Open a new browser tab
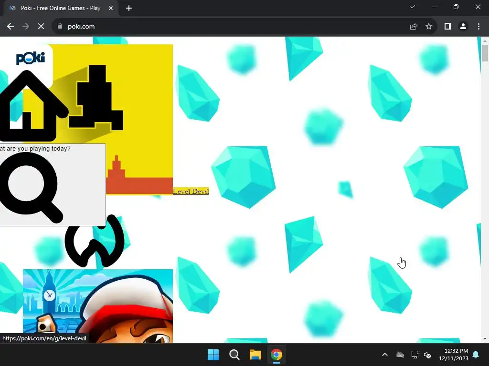The width and height of the screenshot is (489, 366). [x=129, y=8]
